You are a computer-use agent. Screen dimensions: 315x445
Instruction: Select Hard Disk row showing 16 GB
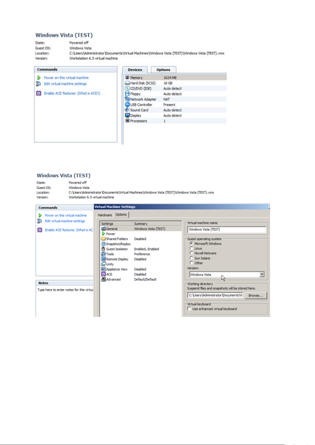coord(175,83)
